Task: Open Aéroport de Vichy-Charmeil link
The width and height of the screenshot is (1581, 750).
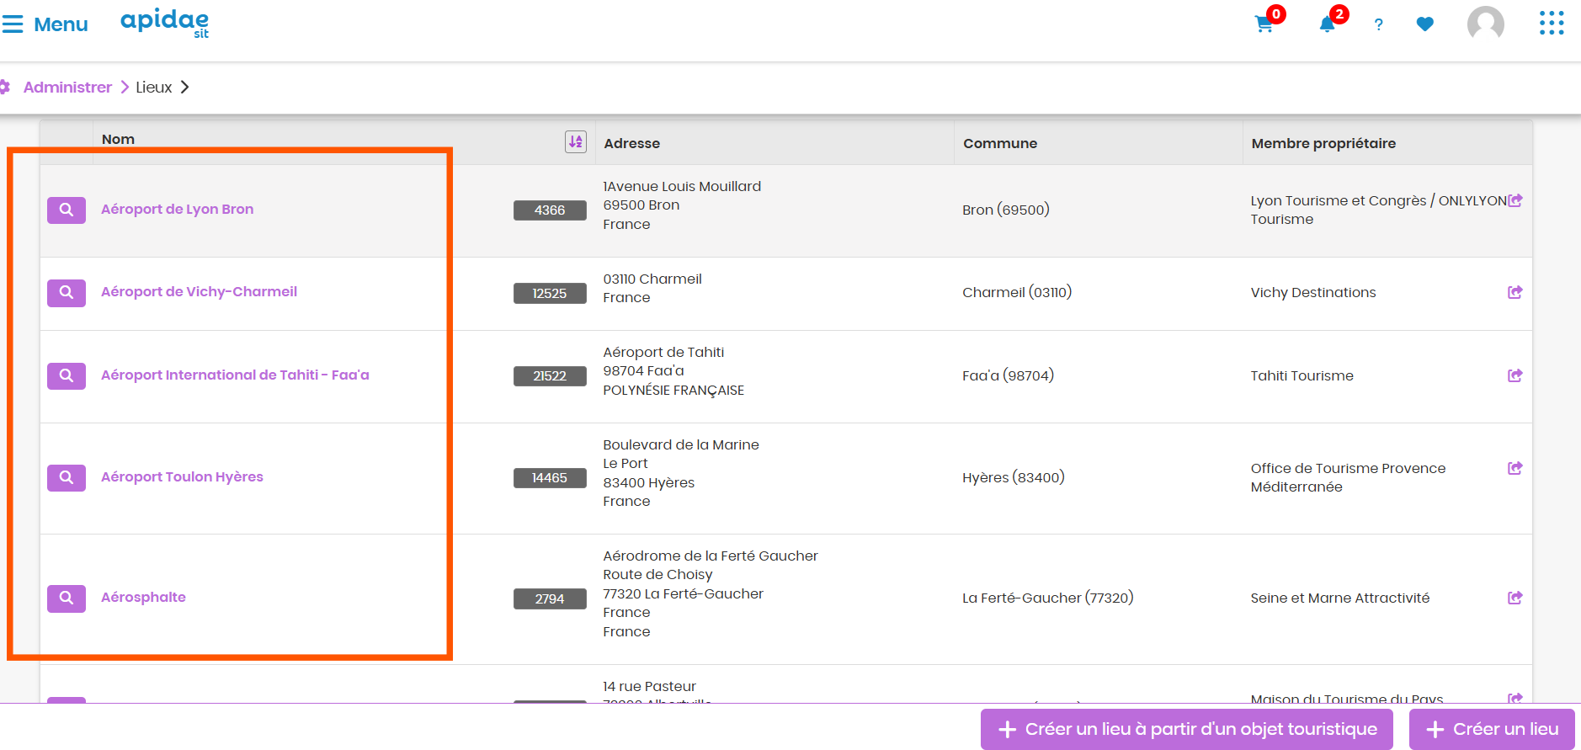Action: click(x=199, y=291)
